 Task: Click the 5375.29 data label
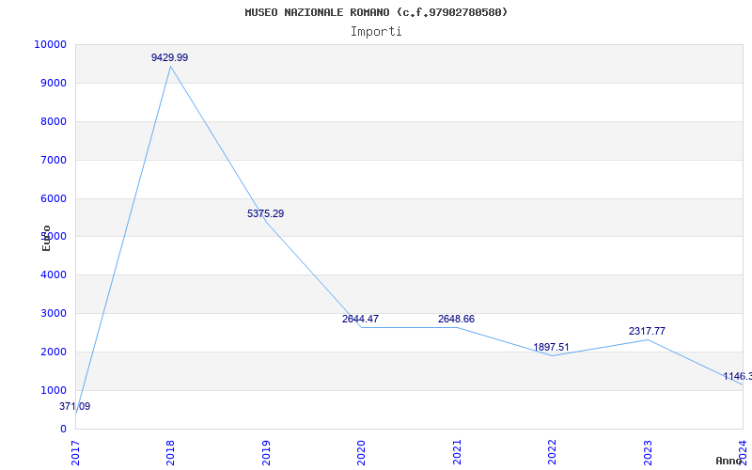(x=266, y=214)
